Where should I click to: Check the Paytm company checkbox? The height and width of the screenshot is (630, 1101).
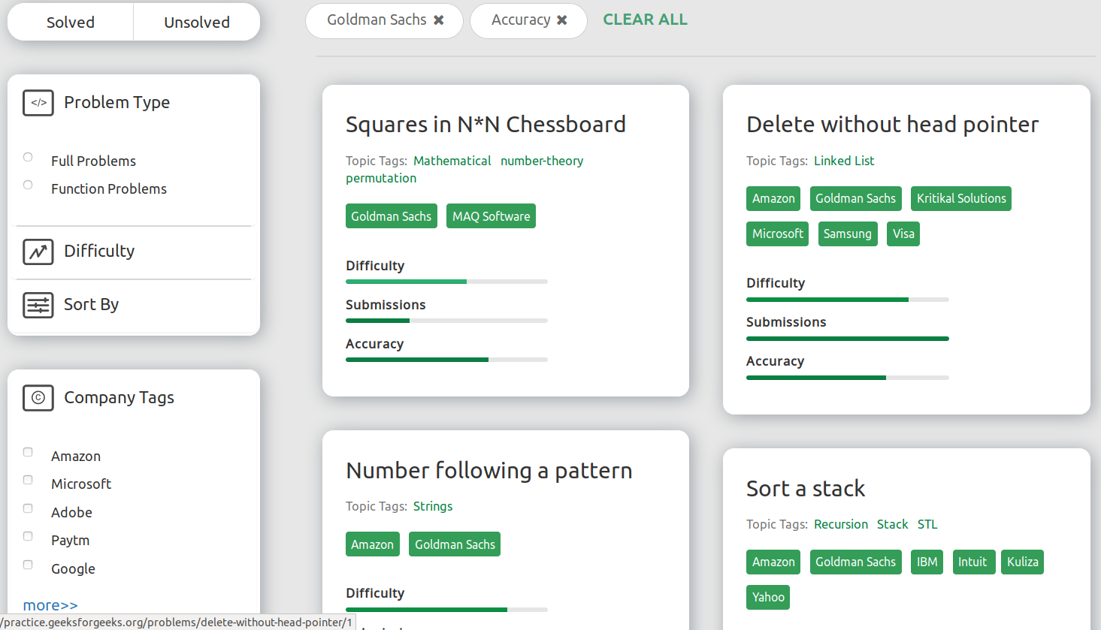[x=28, y=536]
